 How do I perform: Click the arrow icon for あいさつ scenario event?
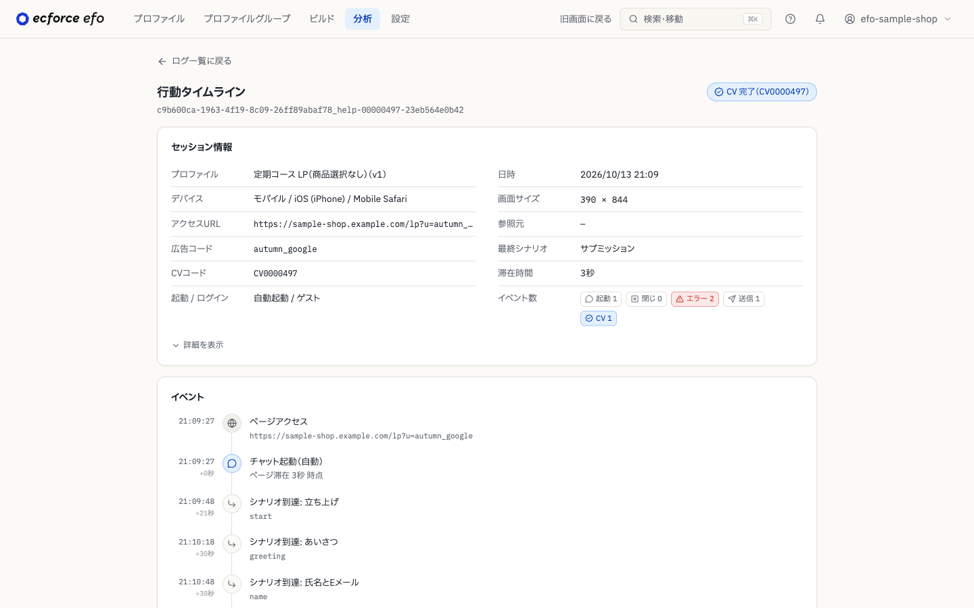[x=232, y=544]
